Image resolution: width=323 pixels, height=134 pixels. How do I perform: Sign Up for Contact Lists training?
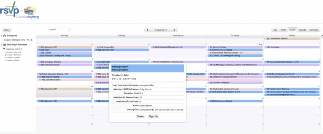(154, 116)
